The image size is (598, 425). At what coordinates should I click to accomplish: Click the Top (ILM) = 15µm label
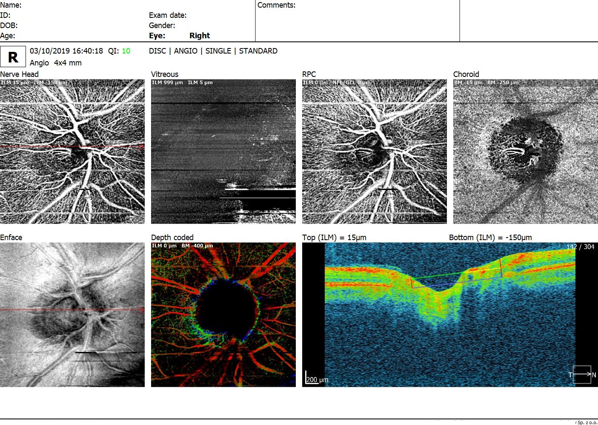334,238
